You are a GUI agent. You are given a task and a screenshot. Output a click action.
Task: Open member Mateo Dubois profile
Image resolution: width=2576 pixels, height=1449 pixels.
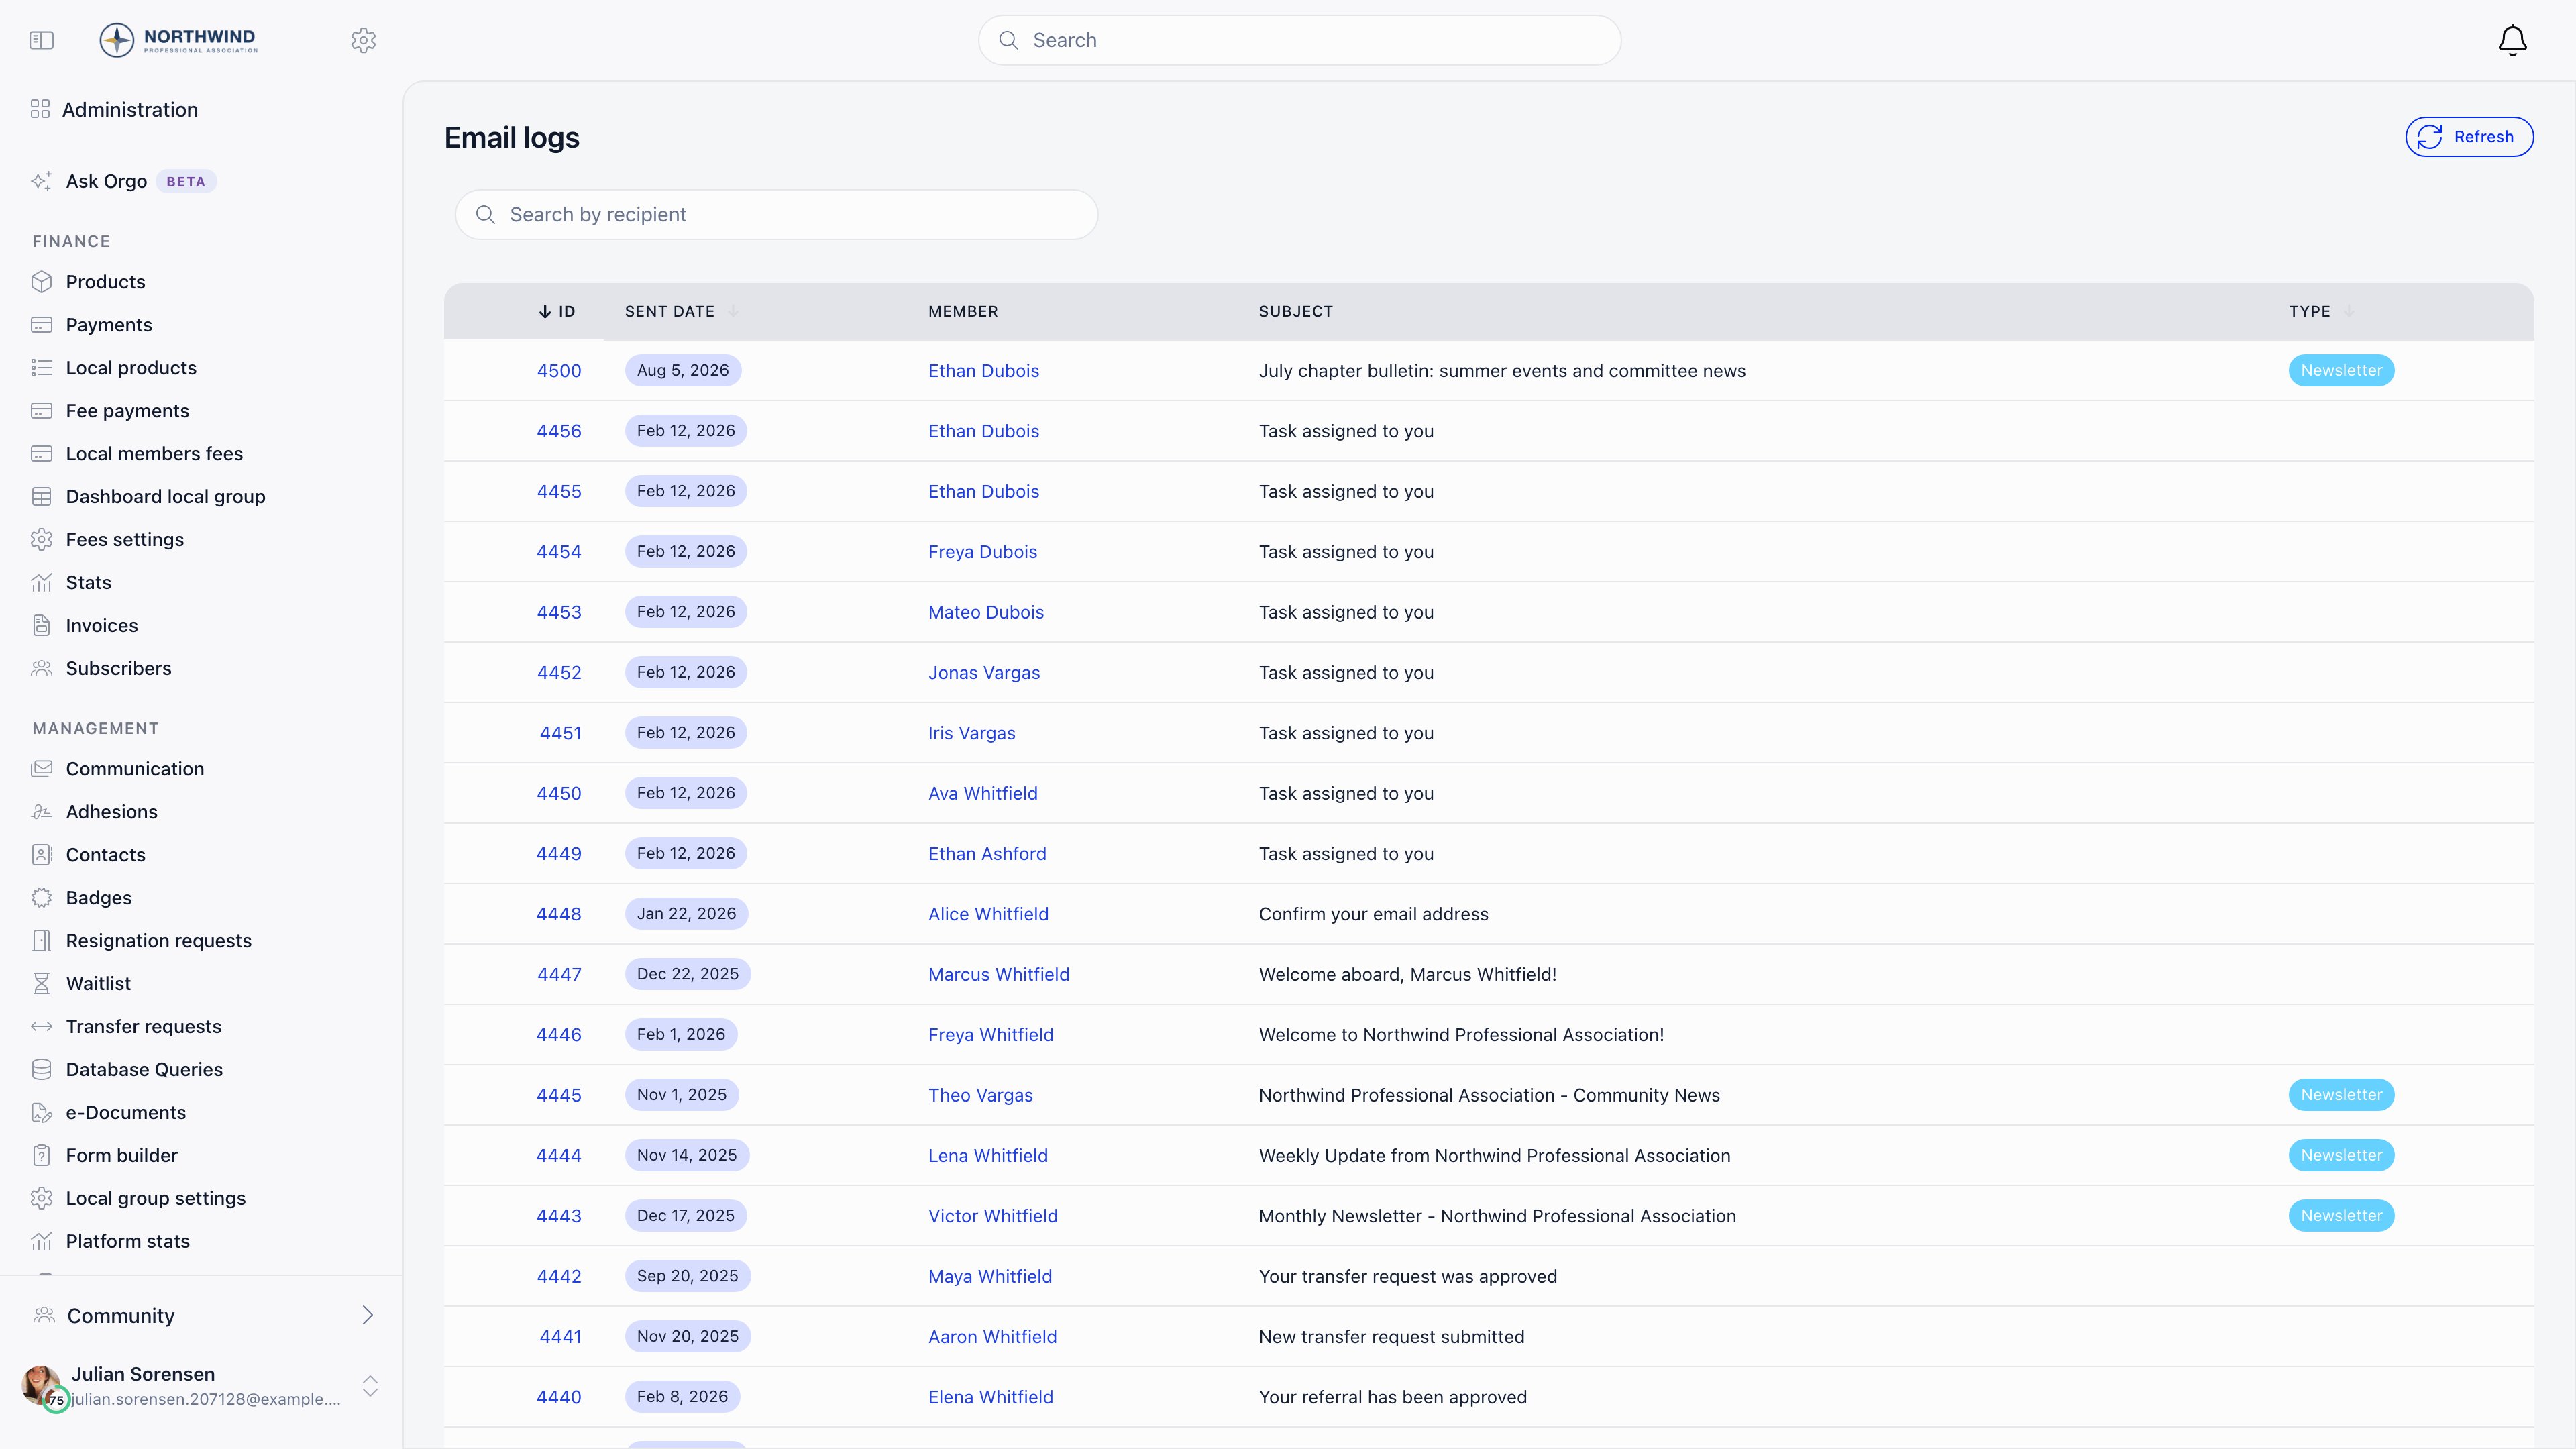coord(985,612)
